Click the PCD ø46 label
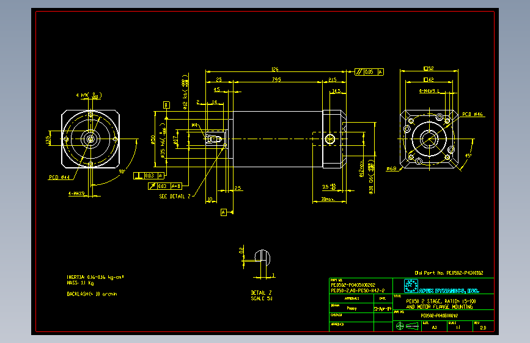The image size is (530, 343). tap(473, 115)
